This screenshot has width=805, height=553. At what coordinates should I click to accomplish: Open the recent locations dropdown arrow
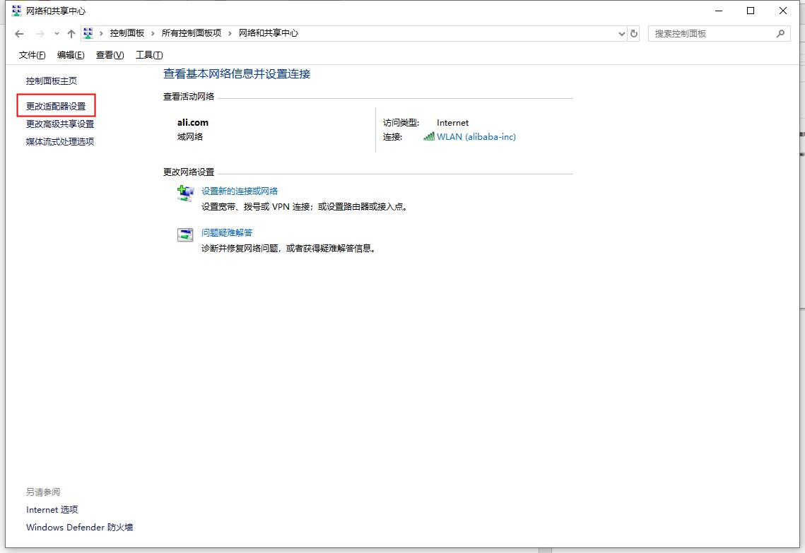point(57,34)
